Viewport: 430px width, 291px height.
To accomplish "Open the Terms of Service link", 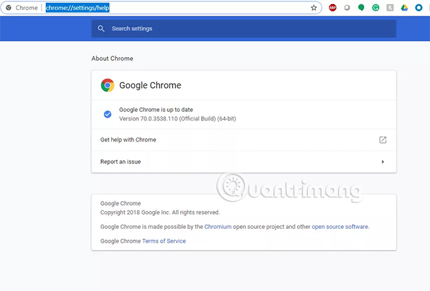I will click(163, 241).
